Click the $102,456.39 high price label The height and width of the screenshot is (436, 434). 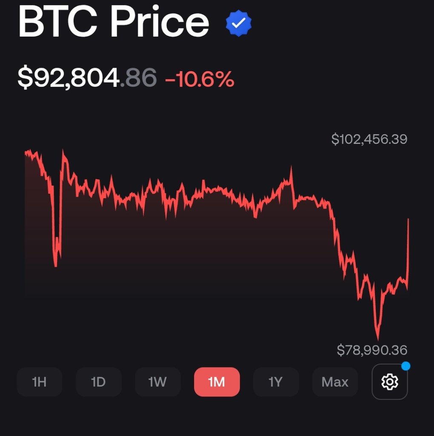[x=369, y=139]
